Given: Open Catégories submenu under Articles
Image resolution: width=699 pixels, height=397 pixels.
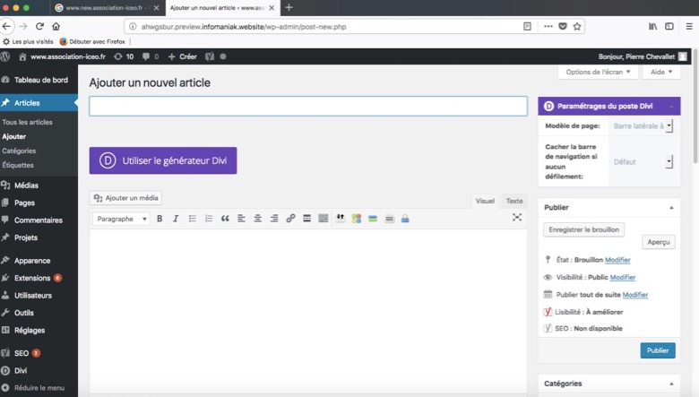Looking at the screenshot, I should (x=19, y=151).
